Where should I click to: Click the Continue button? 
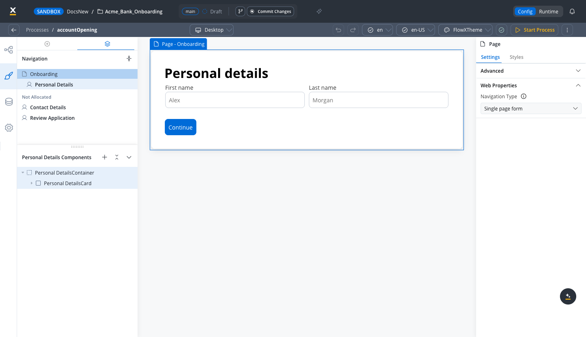(180, 127)
